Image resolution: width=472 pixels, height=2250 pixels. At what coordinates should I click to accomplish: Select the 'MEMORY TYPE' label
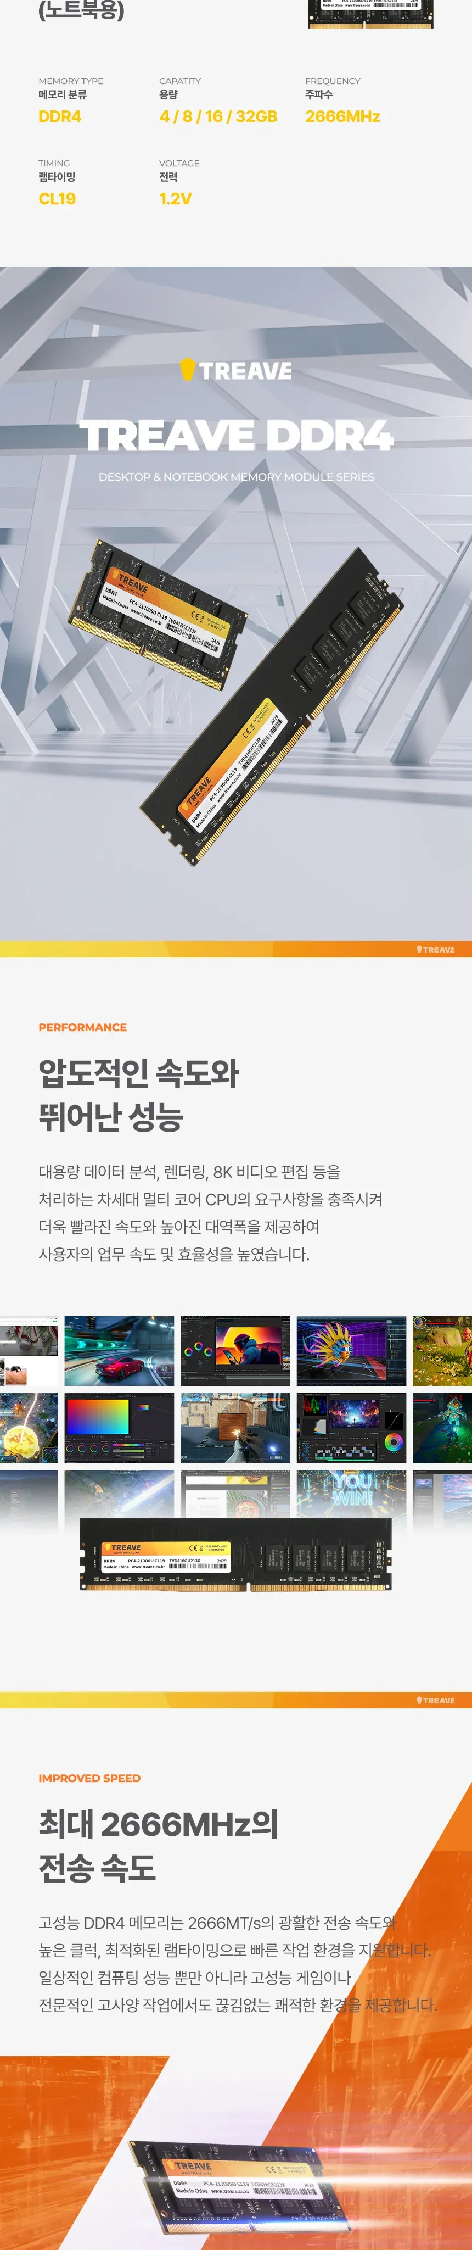click(x=71, y=81)
